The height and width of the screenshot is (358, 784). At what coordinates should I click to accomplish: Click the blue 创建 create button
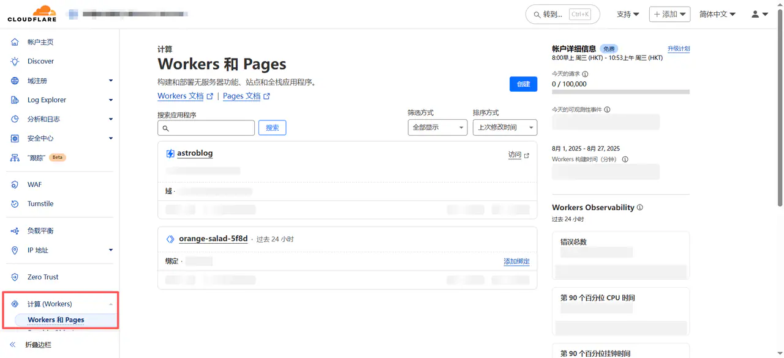click(x=523, y=84)
